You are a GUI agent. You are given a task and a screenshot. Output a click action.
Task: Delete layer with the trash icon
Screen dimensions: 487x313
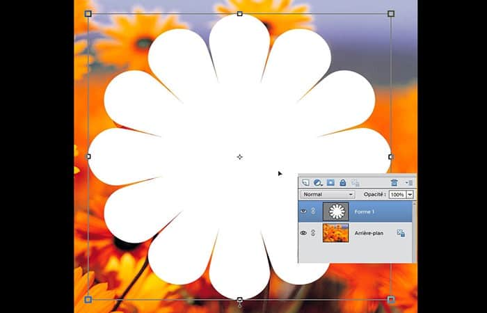pyautogui.click(x=394, y=182)
